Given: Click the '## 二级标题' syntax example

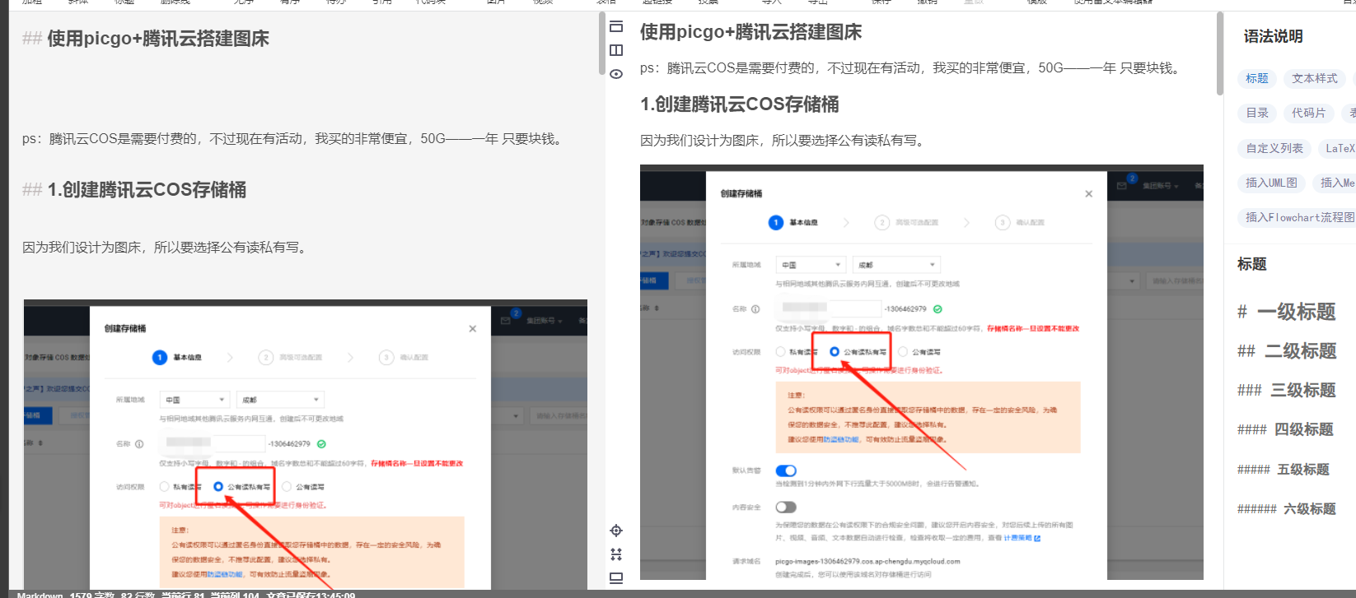Looking at the screenshot, I should pos(1287,351).
